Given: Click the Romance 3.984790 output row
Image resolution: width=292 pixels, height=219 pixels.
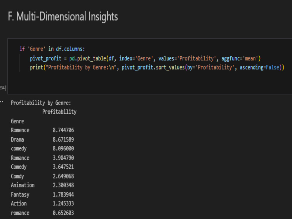Looking at the screenshot, I should pos(42,158).
